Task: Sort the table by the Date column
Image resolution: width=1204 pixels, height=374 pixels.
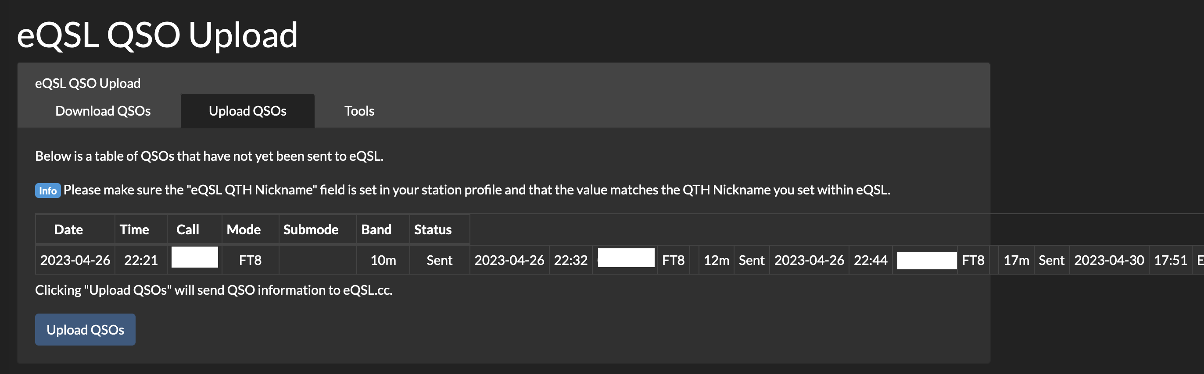Action: pos(69,229)
